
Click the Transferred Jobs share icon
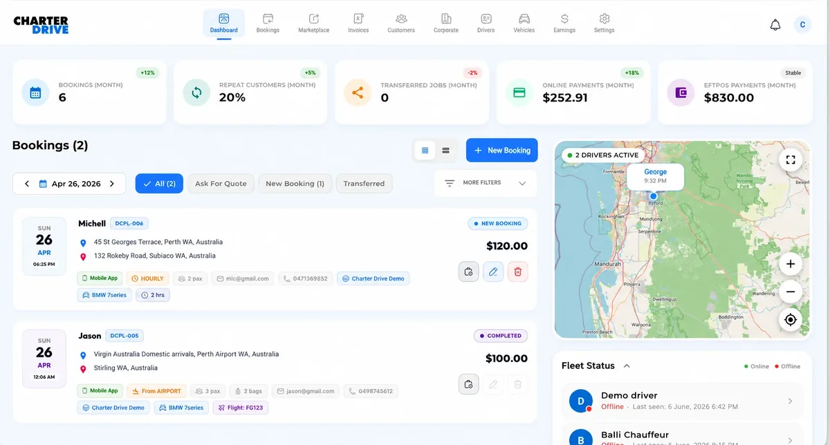click(358, 92)
